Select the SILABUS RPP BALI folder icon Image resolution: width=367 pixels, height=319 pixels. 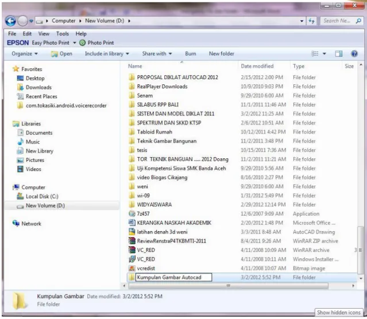132,104
